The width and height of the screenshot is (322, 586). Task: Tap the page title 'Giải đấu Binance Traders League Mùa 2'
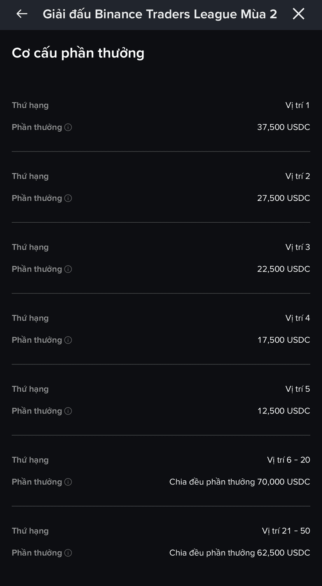[160, 14]
